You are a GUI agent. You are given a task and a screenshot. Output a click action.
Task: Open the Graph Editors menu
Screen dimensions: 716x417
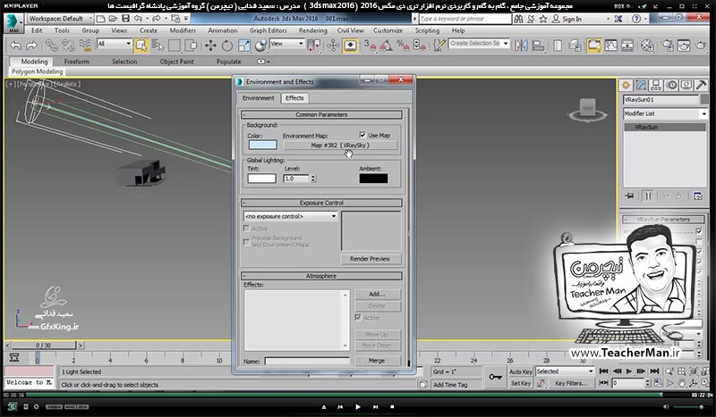268,30
